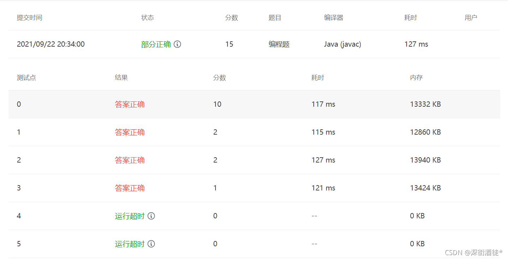The width and height of the screenshot is (508, 259).
Task: Click the info icon beside 运行超时 in test point 4
Action: (151, 216)
